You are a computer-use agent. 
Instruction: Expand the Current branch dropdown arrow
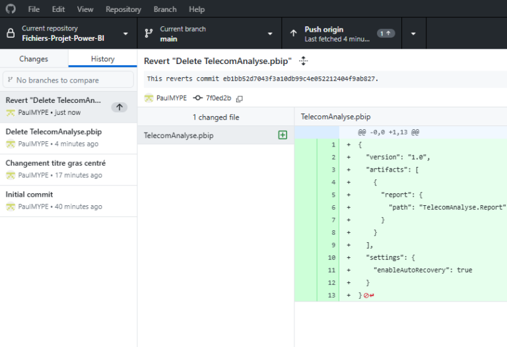tap(270, 34)
